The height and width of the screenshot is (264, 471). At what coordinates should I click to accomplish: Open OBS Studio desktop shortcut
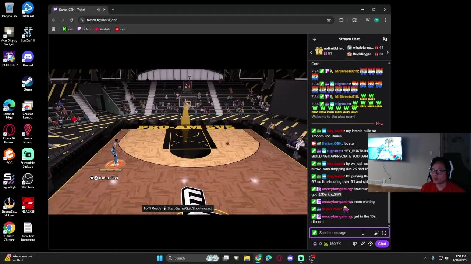pos(28,181)
